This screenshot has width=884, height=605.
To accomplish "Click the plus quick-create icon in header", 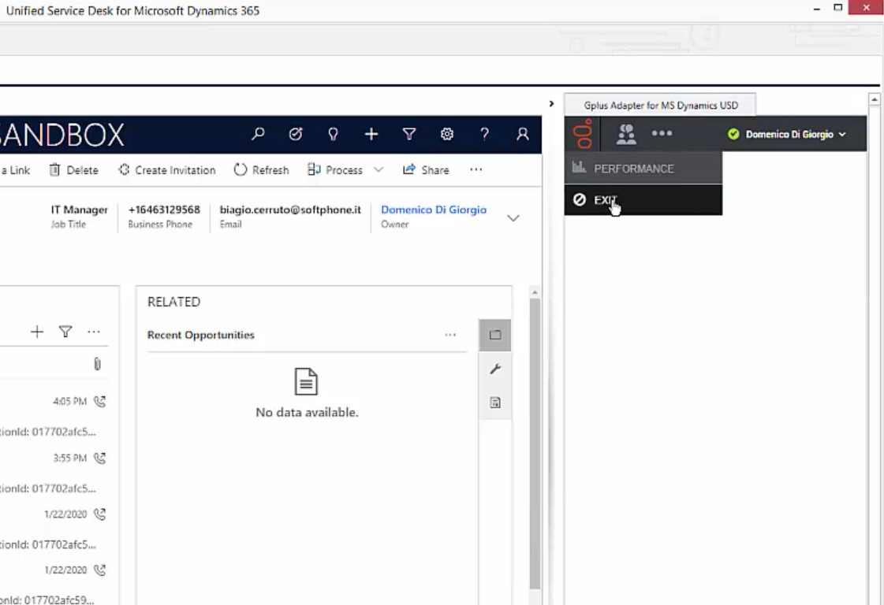I will click(371, 134).
